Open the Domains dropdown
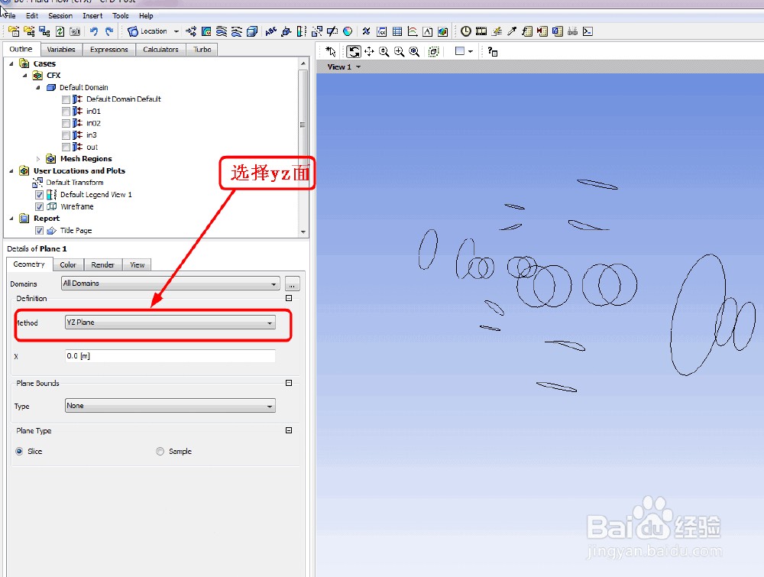764x577 pixels. pos(170,284)
